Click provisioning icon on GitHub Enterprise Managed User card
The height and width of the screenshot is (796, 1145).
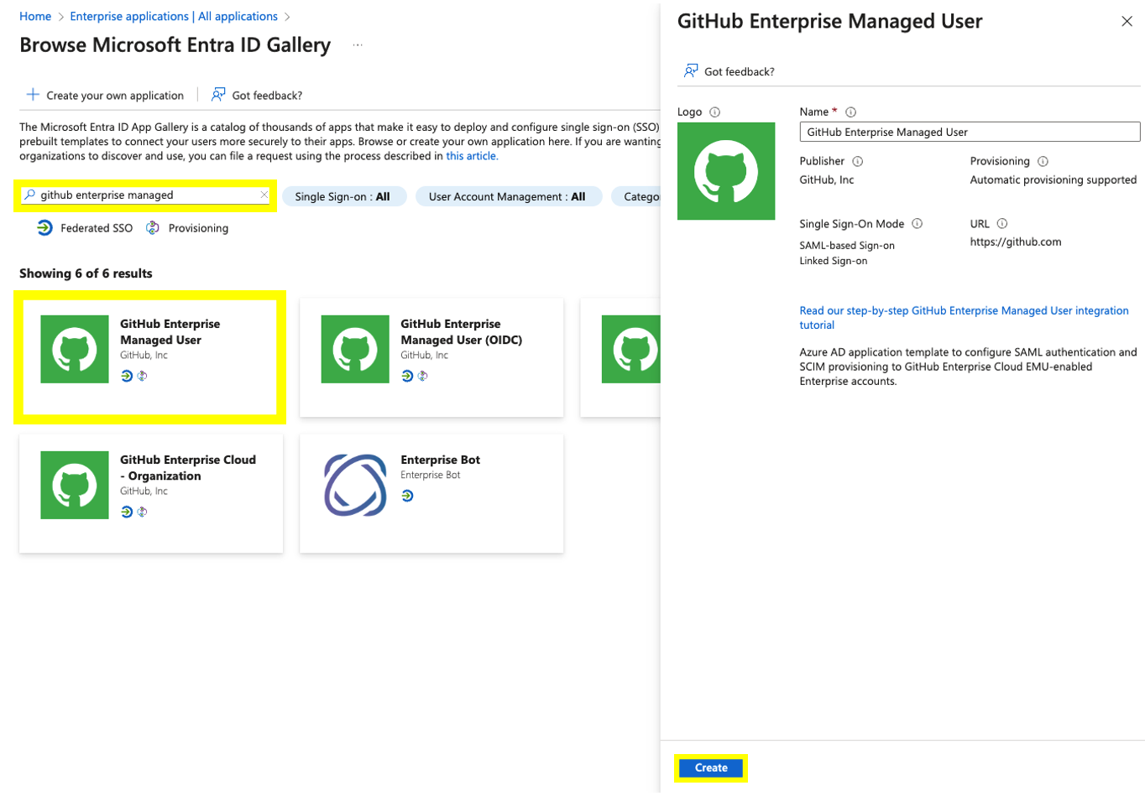(142, 376)
